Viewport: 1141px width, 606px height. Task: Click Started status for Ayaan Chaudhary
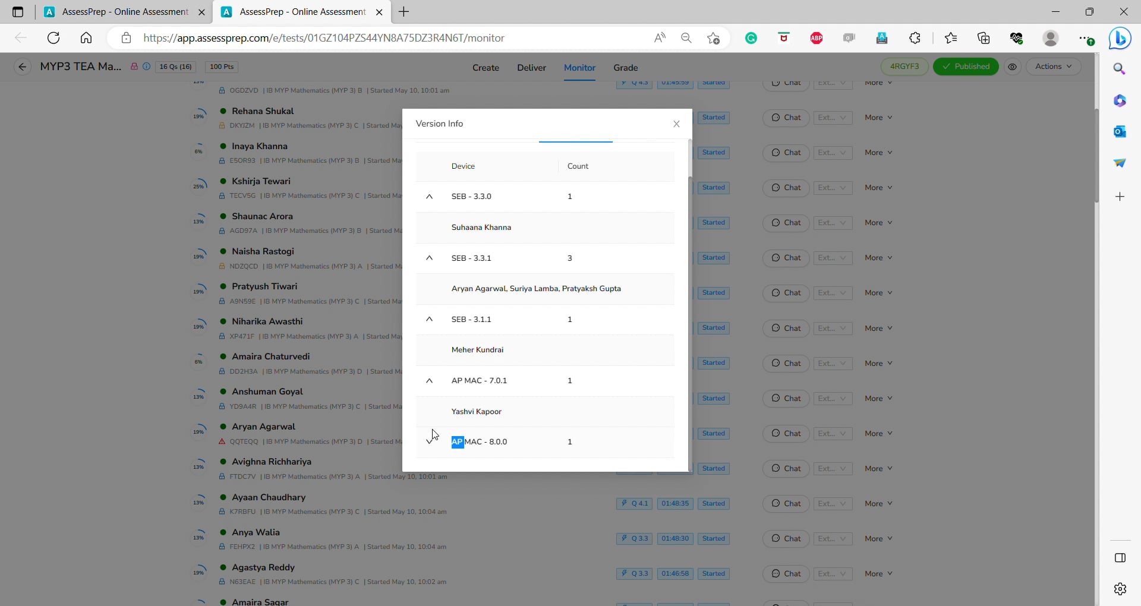(x=713, y=504)
